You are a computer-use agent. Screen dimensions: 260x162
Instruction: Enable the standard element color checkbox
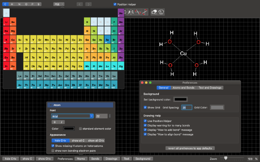click(81, 128)
